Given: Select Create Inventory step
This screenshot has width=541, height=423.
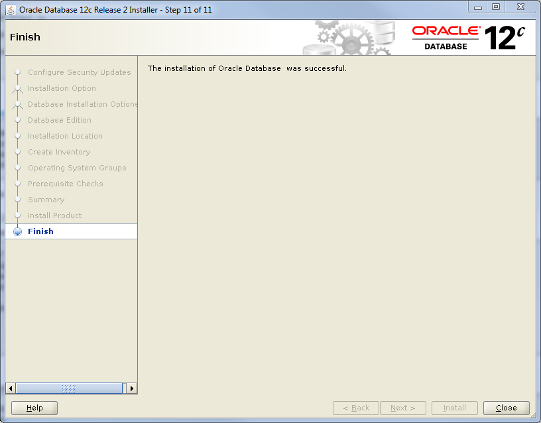Looking at the screenshot, I should click(x=59, y=152).
